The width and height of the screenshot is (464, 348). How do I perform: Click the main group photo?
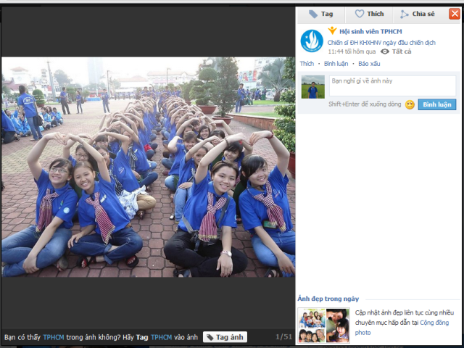tap(148, 167)
